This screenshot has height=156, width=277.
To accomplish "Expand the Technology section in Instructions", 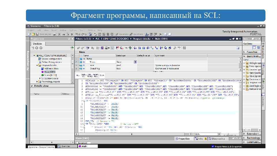I will [x=244, y=138].
